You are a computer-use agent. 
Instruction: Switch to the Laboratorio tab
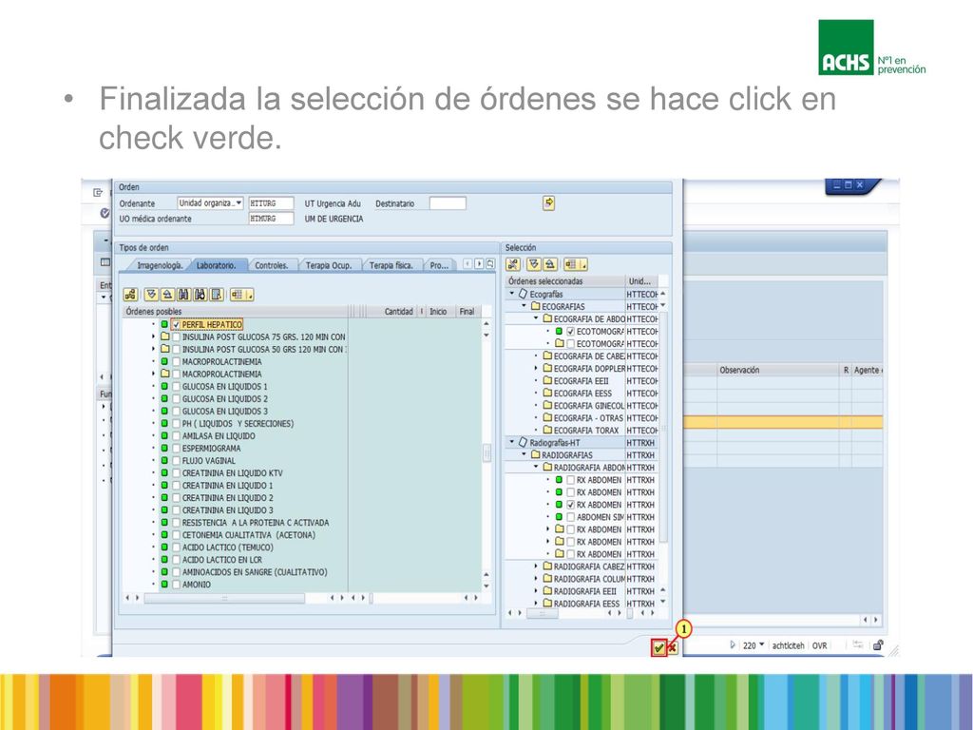click(x=217, y=265)
